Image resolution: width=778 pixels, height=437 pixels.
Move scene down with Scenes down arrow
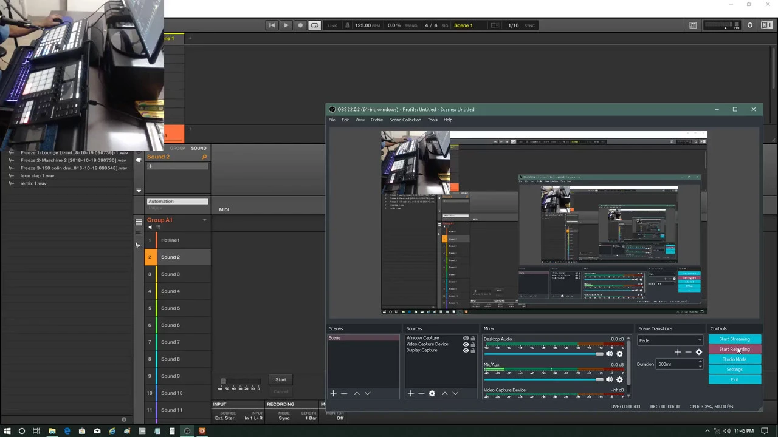click(x=367, y=393)
